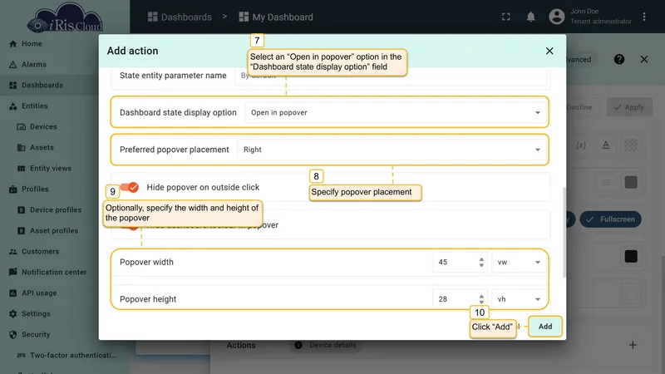Click the Add button
Image resolution: width=665 pixels, height=374 pixels.
point(545,327)
